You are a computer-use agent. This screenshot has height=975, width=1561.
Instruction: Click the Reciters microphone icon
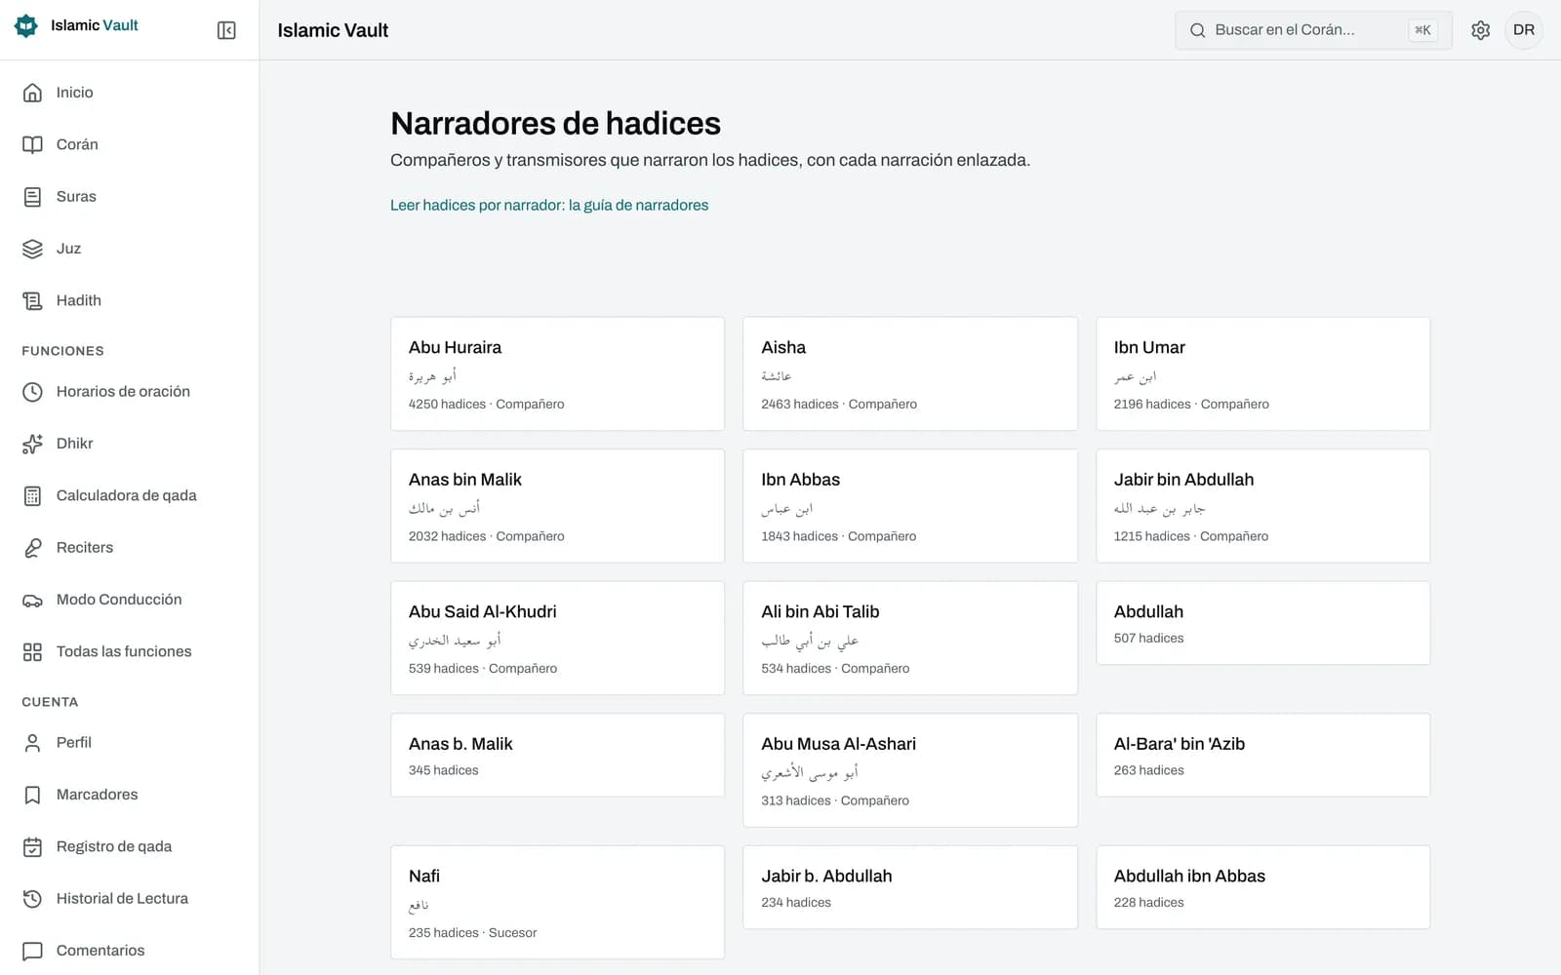click(x=32, y=548)
